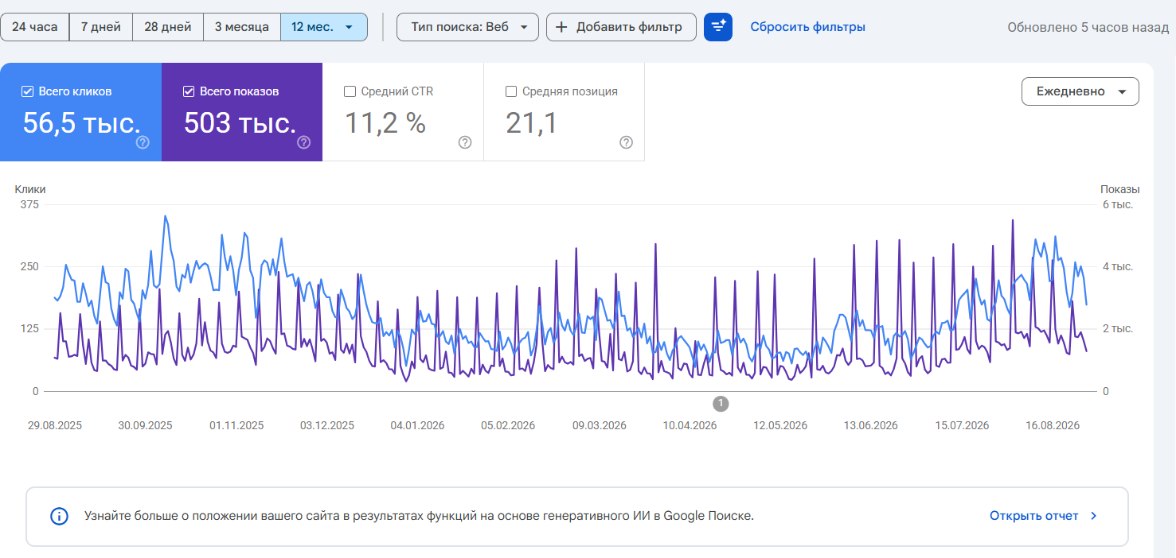Open help icon on Всего показов card

coord(304,142)
